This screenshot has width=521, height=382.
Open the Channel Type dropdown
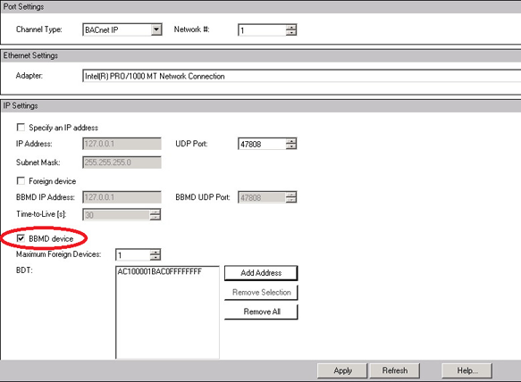(156, 29)
